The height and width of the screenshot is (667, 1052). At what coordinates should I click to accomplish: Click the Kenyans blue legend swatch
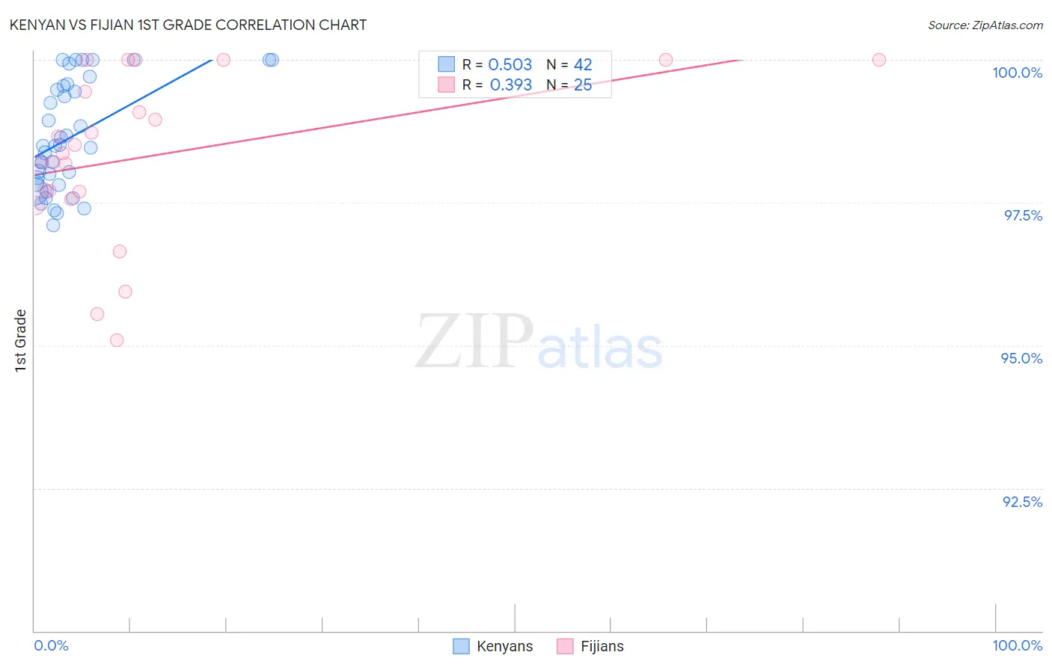tap(462, 646)
